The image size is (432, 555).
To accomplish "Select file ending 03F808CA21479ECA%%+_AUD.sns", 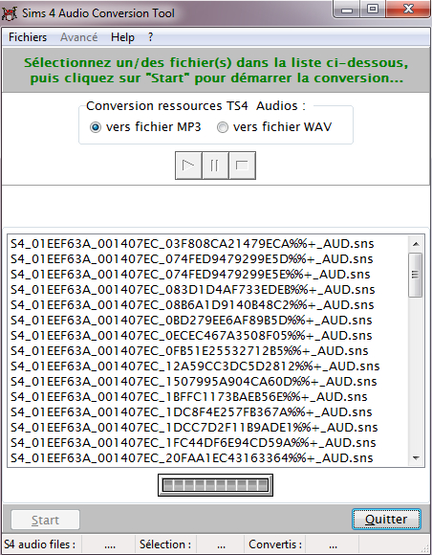I will 208,244.
